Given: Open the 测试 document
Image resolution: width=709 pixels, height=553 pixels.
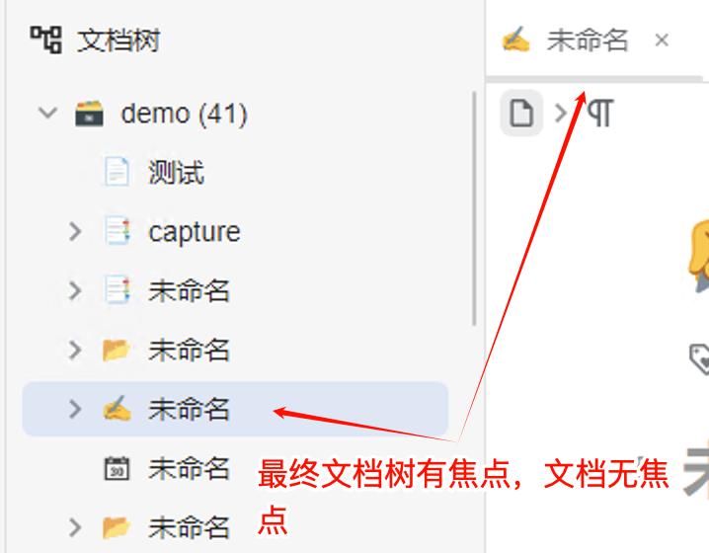Looking at the screenshot, I should pos(177,172).
